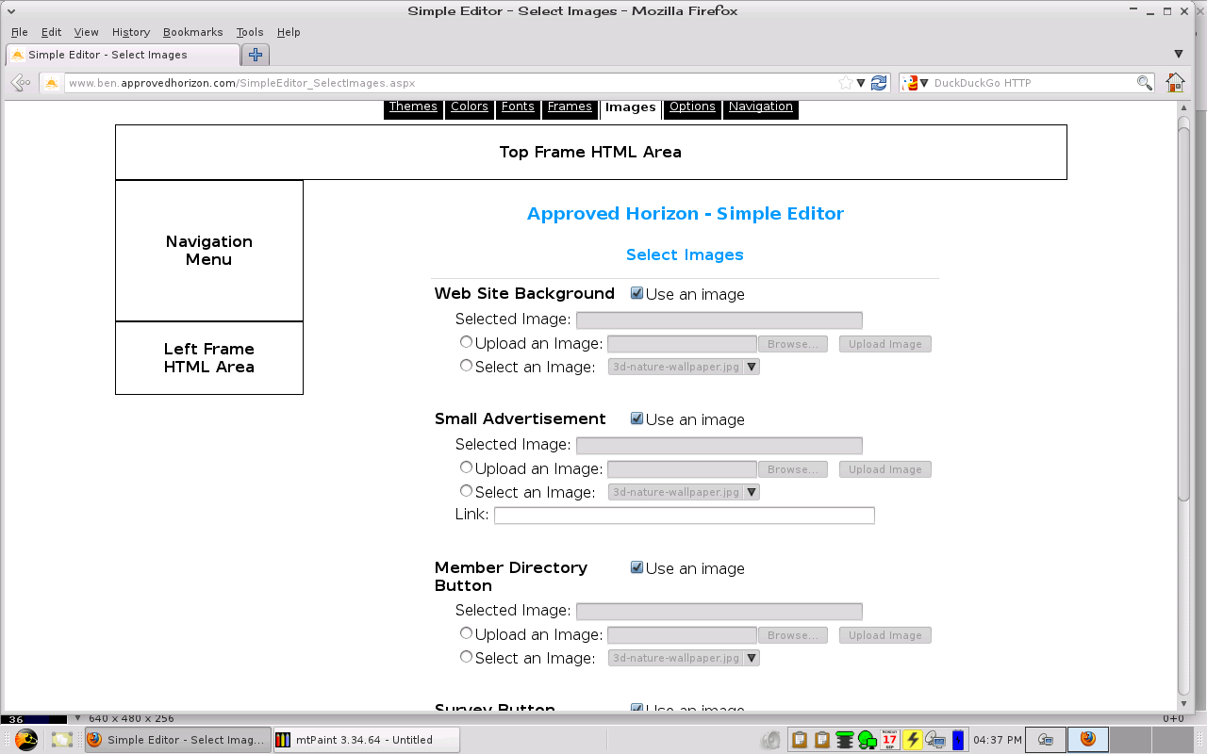Click the show desktop icon on the taskbar
The height and width of the screenshot is (754, 1207).
62,740
